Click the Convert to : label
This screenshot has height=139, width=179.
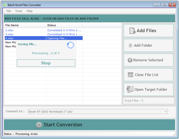pyautogui.click(x=15, y=111)
